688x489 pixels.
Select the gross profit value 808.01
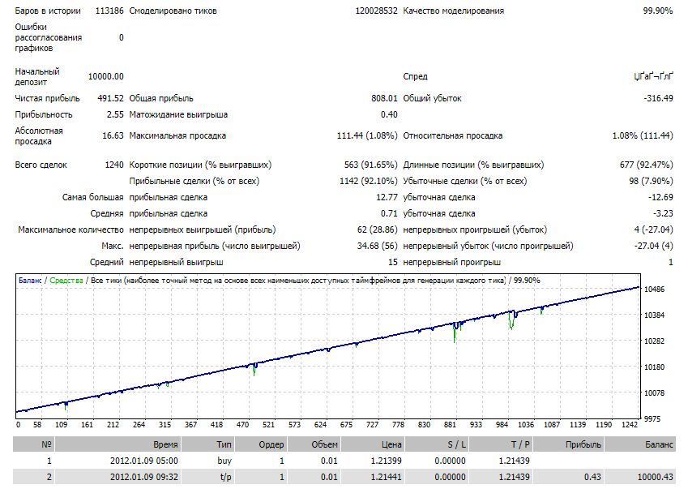384,98
